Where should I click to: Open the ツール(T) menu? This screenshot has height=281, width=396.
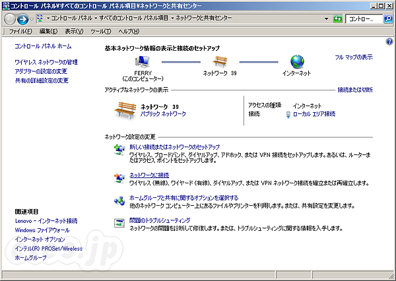(100, 31)
